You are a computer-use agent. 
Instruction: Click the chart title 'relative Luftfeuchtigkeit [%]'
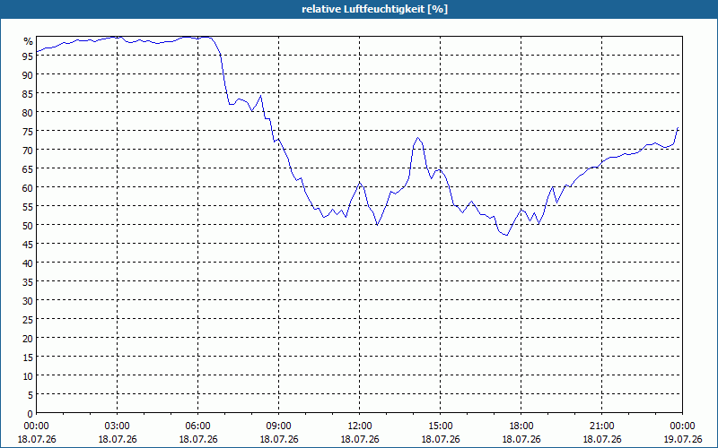tap(374, 9)
